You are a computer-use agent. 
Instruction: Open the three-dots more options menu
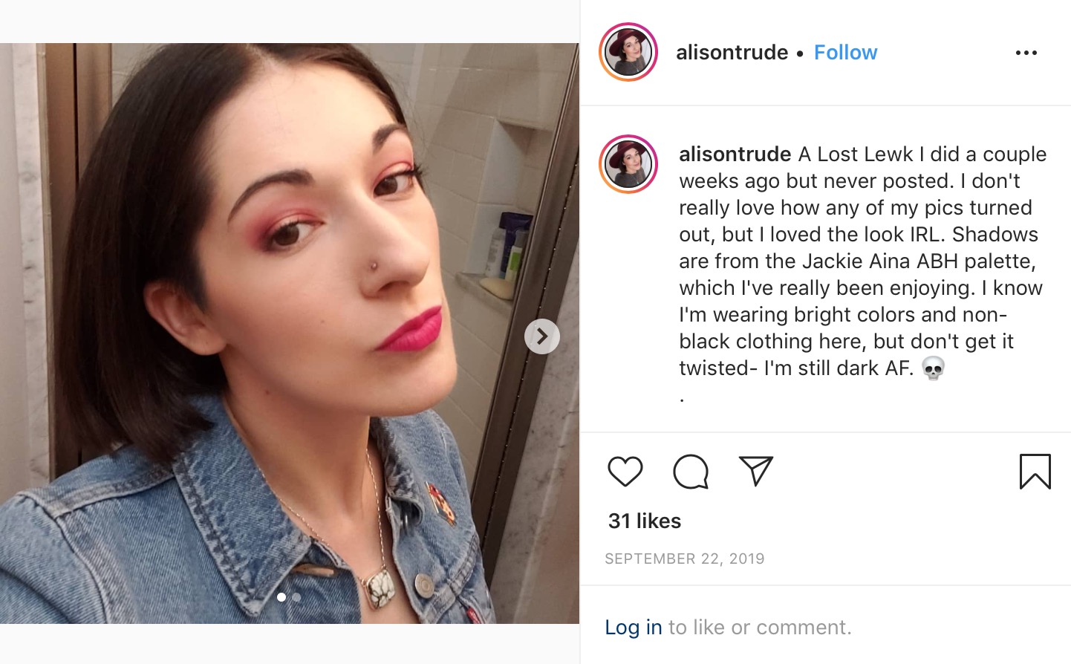pyautogui.click(x=1026, y=53)
